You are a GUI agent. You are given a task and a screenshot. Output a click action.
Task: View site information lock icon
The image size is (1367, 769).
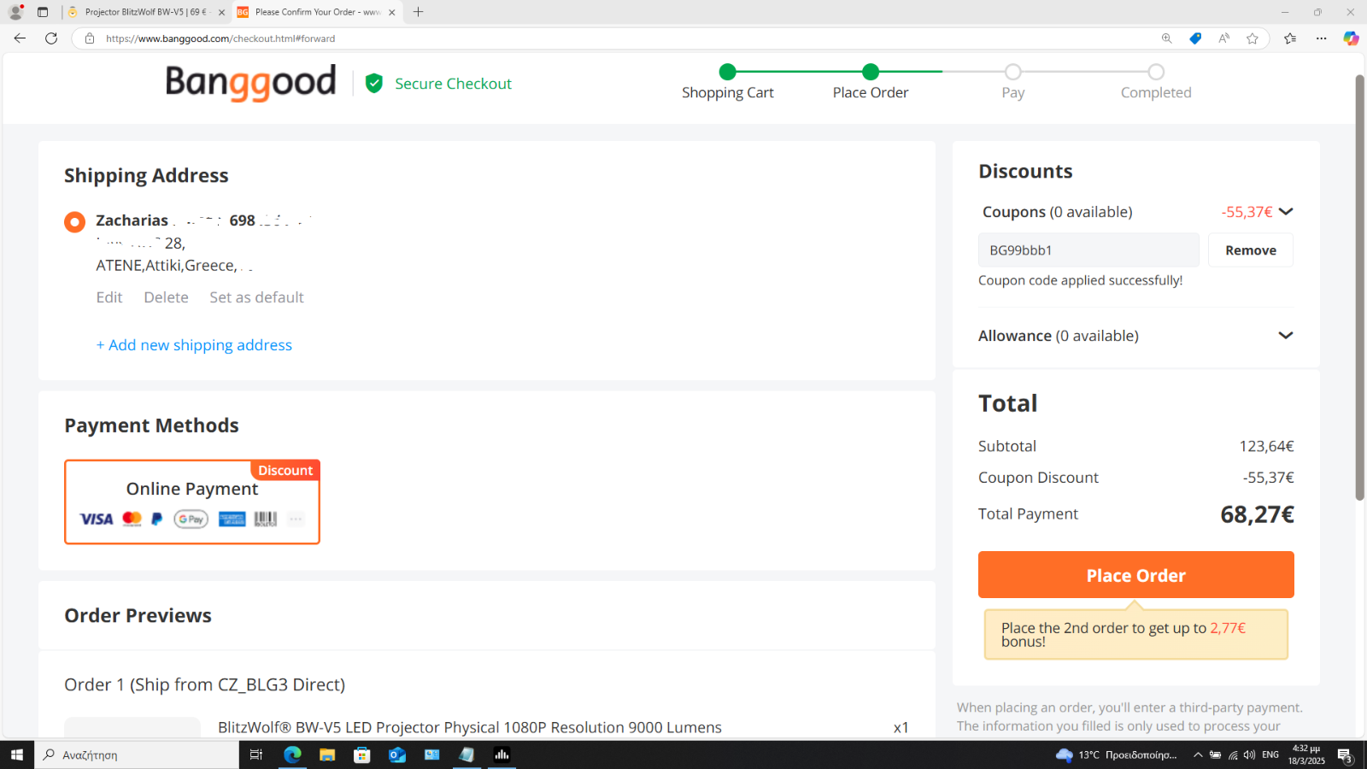(89, 38)
